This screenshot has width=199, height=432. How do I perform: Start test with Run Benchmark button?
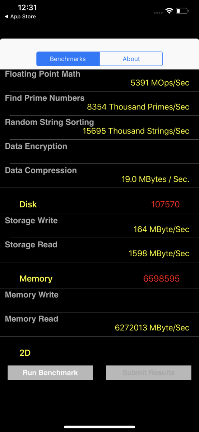click(50, 373)
